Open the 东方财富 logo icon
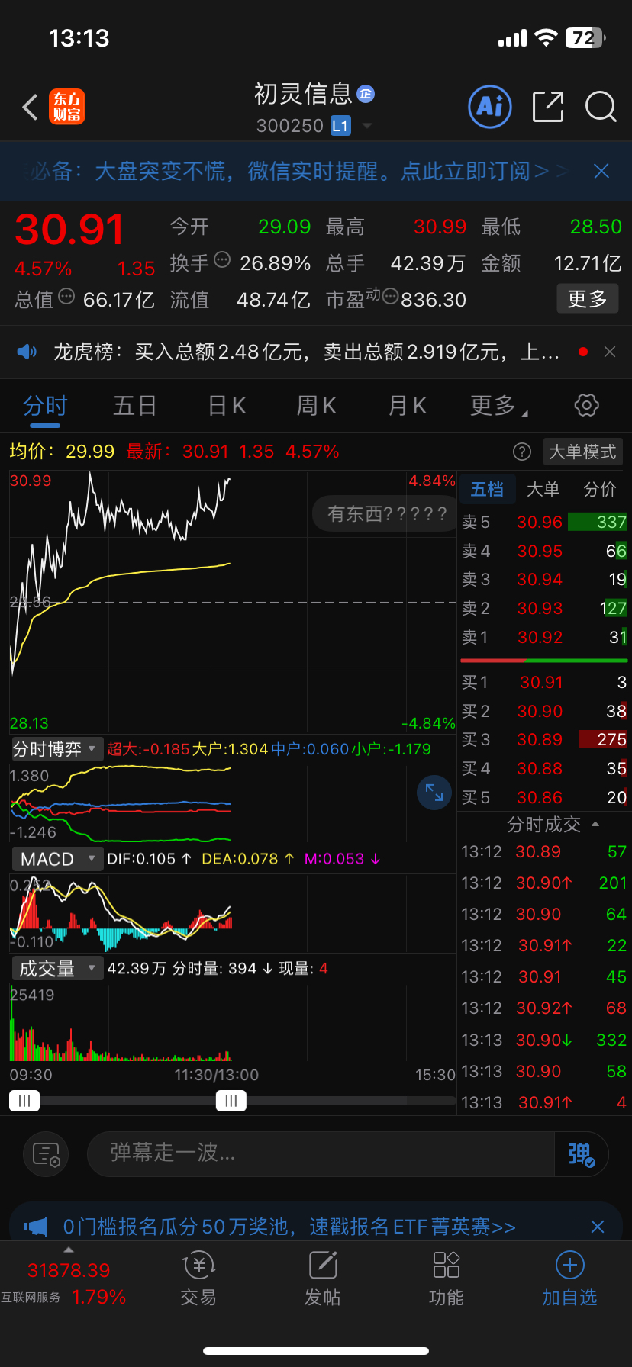The height and width of the screenshot is (1367, 632). [x=67, y=107]
